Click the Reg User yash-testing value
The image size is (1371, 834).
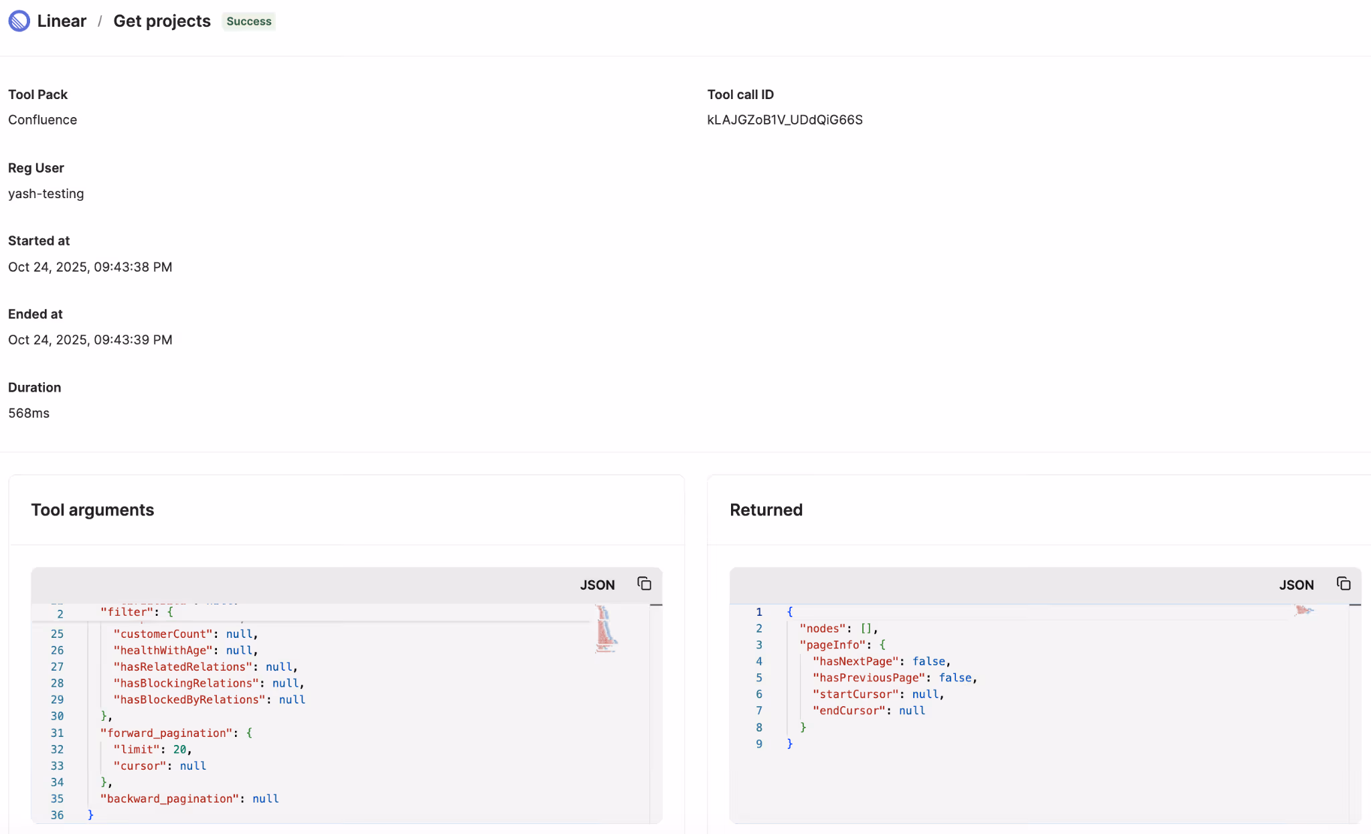[x=46, y=193]
